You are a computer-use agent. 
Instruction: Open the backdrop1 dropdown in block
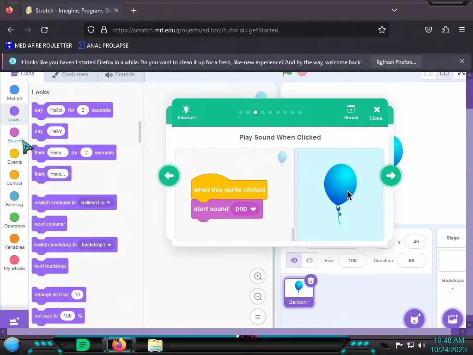click(97, 245)
